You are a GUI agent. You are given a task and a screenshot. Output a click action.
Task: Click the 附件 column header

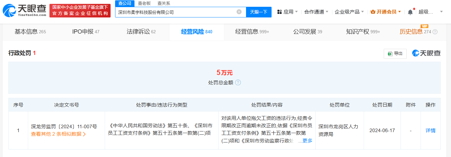(x=411, y=105)
